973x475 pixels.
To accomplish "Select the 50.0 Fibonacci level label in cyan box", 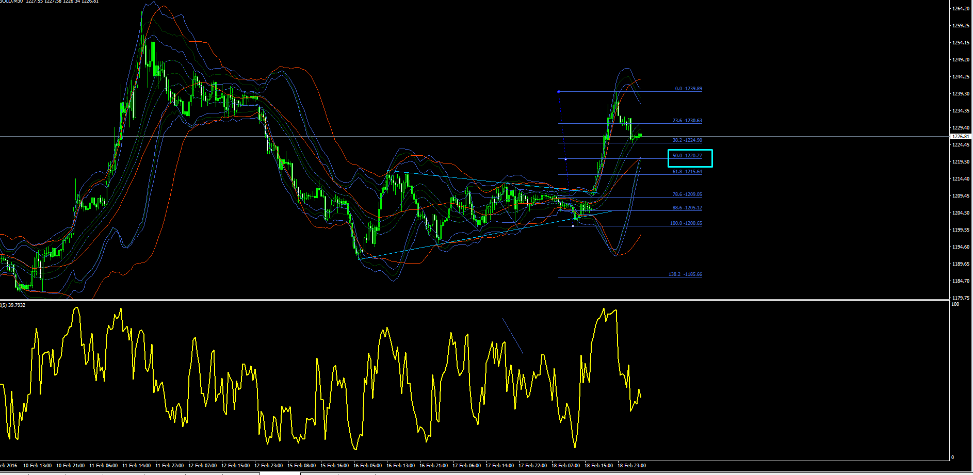I will point(687,156).
